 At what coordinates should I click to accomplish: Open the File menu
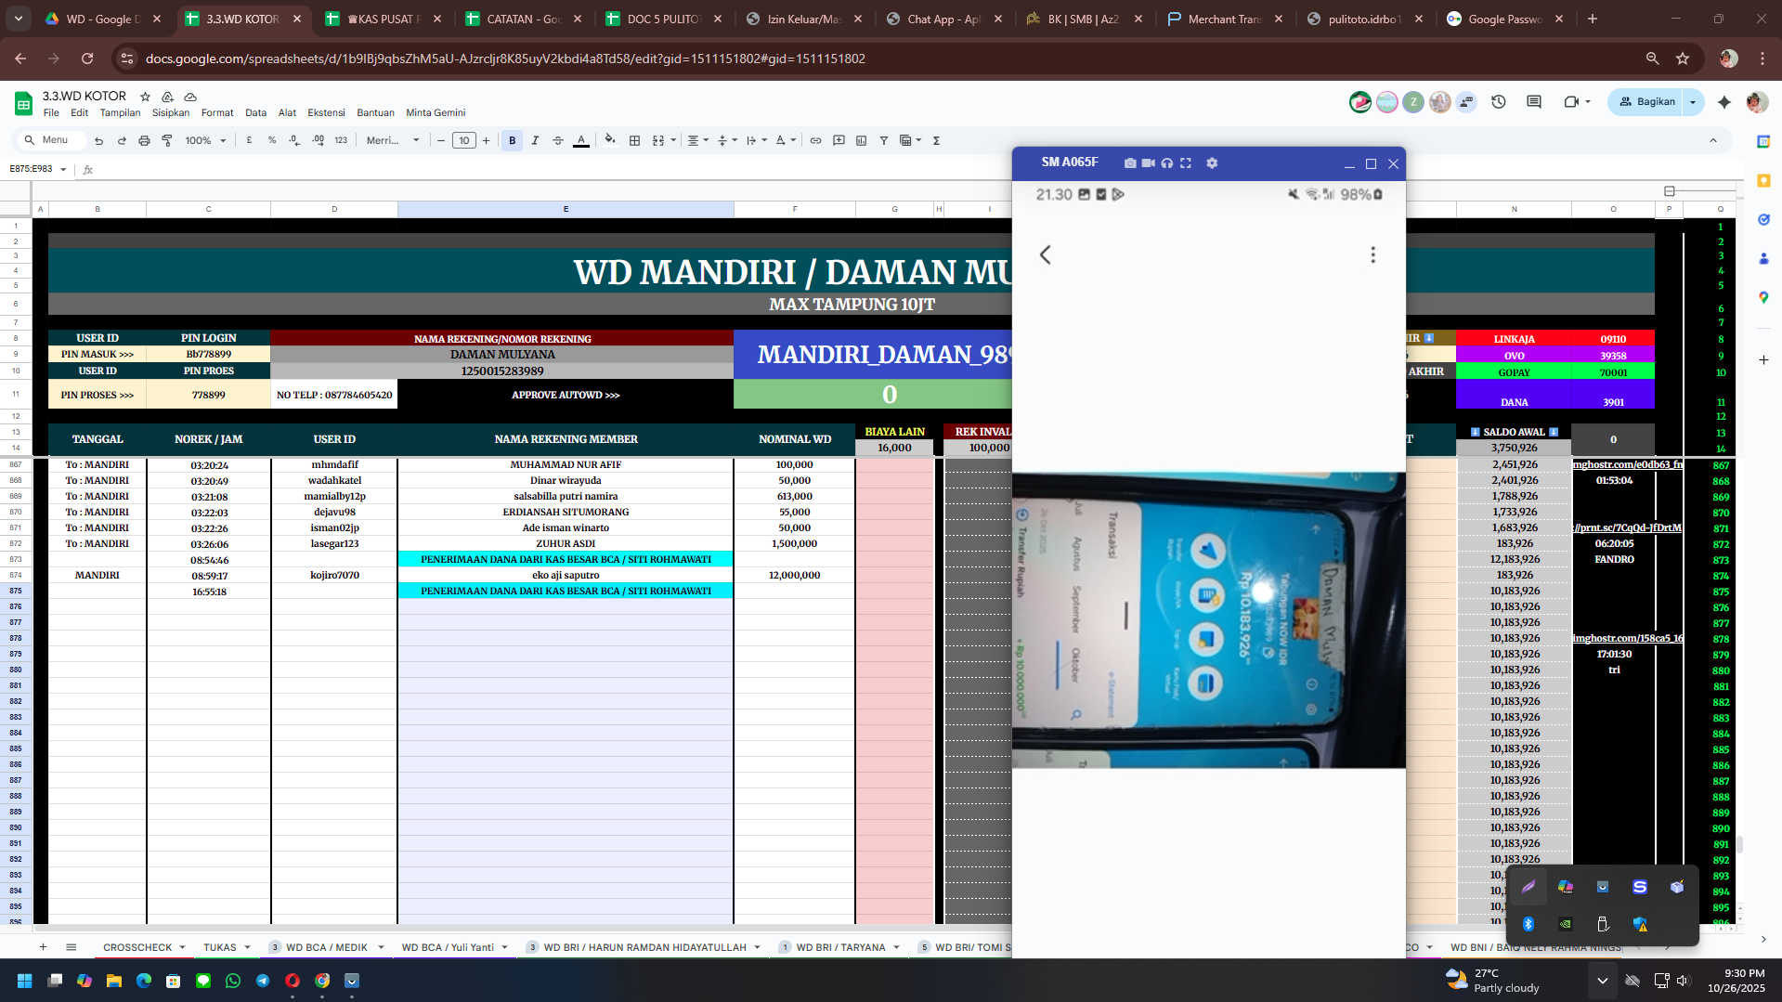click(51, 113)
